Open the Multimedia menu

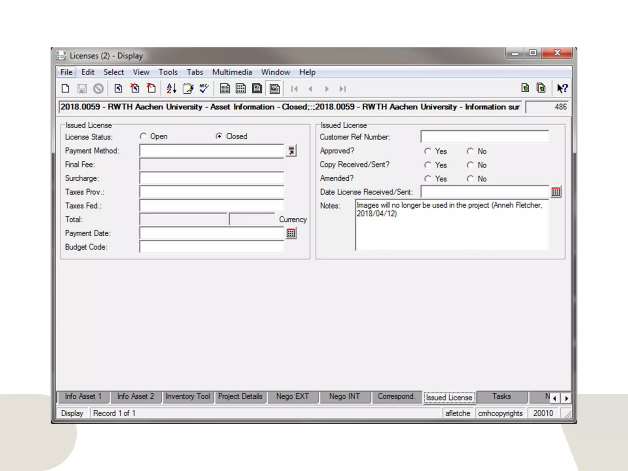coord(232,72)
